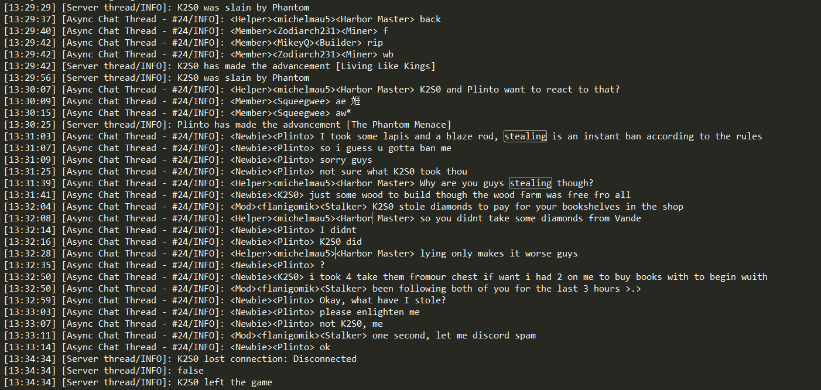Select "lying only makes it worse guys" text

499,254
